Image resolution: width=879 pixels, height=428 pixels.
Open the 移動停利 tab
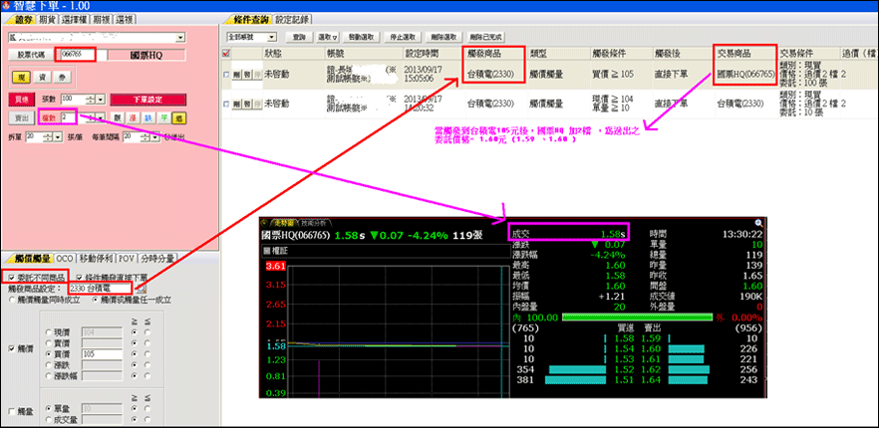pos(96,258)
